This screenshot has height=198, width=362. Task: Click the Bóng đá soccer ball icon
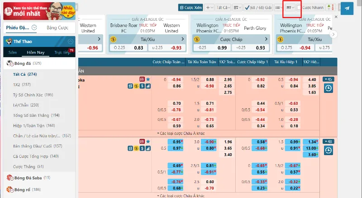pyautogui.click(x=10, y=63)
